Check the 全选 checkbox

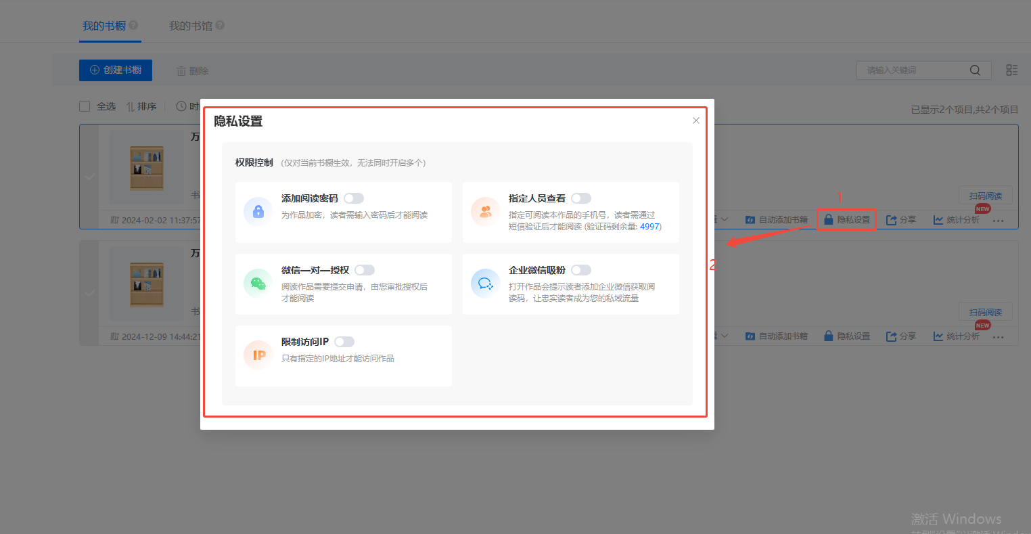point(85,106)
